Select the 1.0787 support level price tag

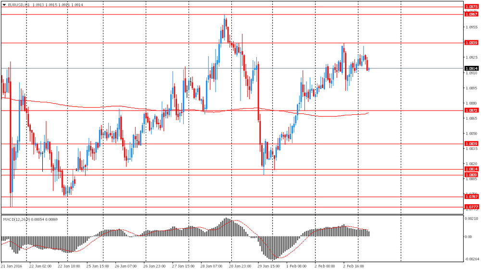click(x=471, y=197)
